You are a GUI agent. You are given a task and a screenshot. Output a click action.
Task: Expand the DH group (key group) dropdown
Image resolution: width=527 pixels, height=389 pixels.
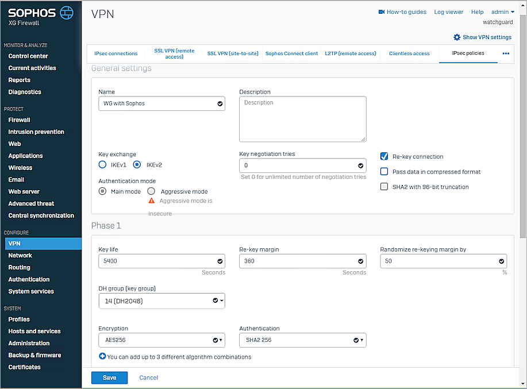coord(161,301)
